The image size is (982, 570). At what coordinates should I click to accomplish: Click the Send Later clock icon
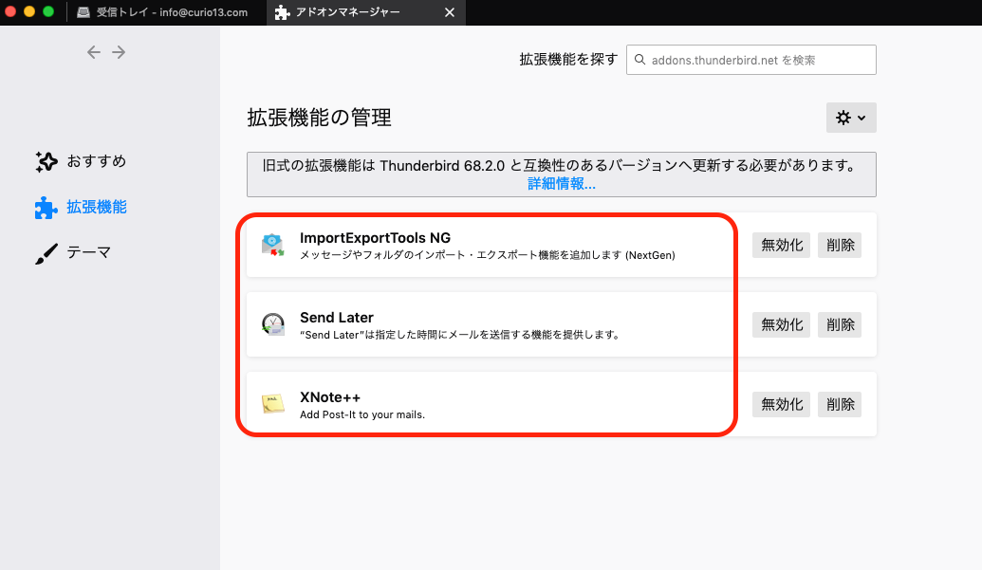tap(273, 324)
